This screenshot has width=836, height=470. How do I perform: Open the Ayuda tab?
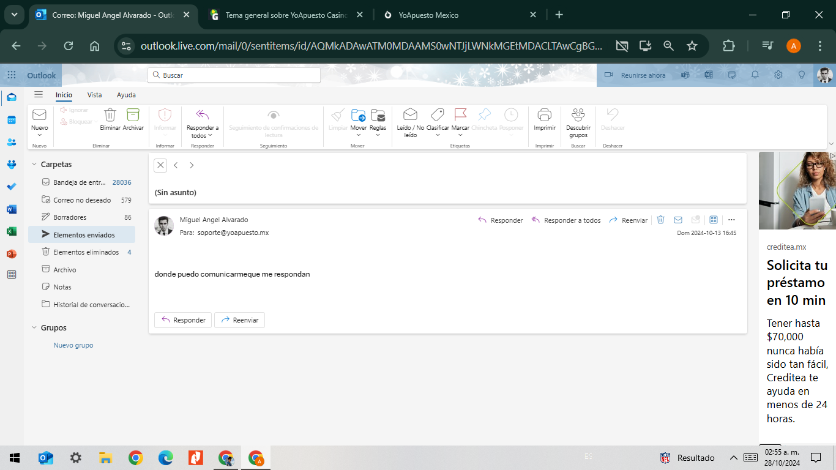point(126,95)
